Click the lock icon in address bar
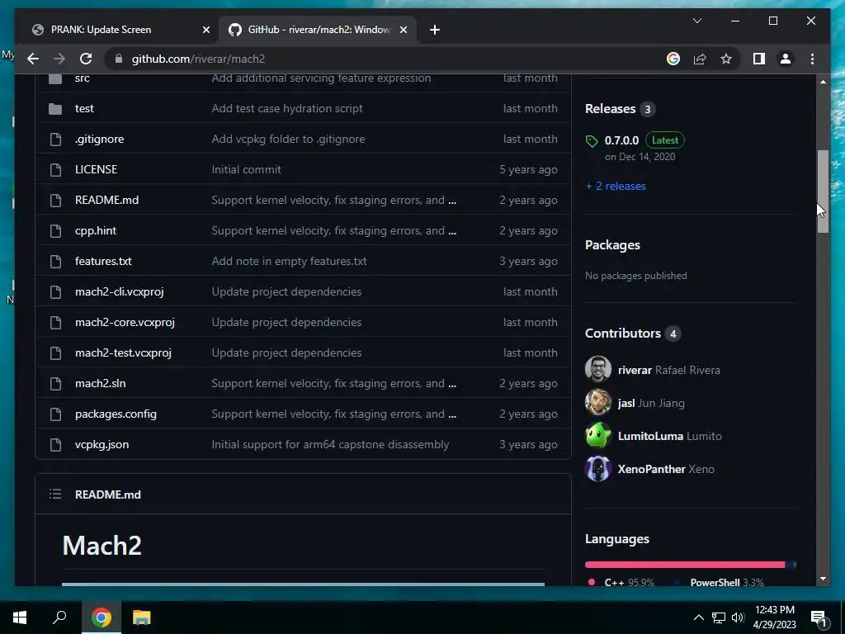Viewport: 845px width, 634px height. pos(119,59)
